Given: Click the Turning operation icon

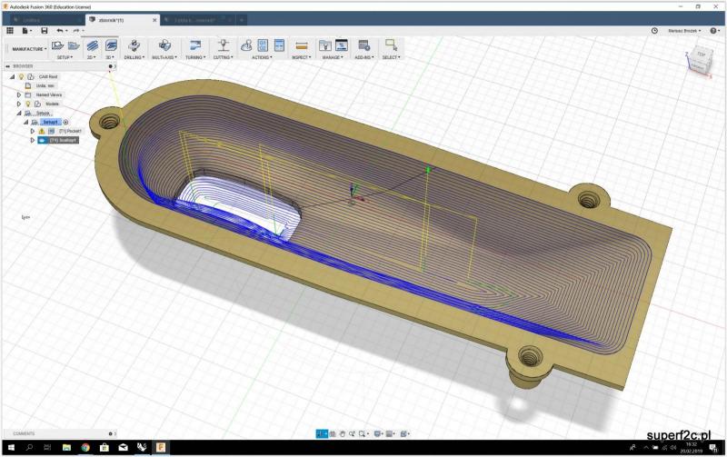Looking at the screenshot, I should (x=194, y=45).
